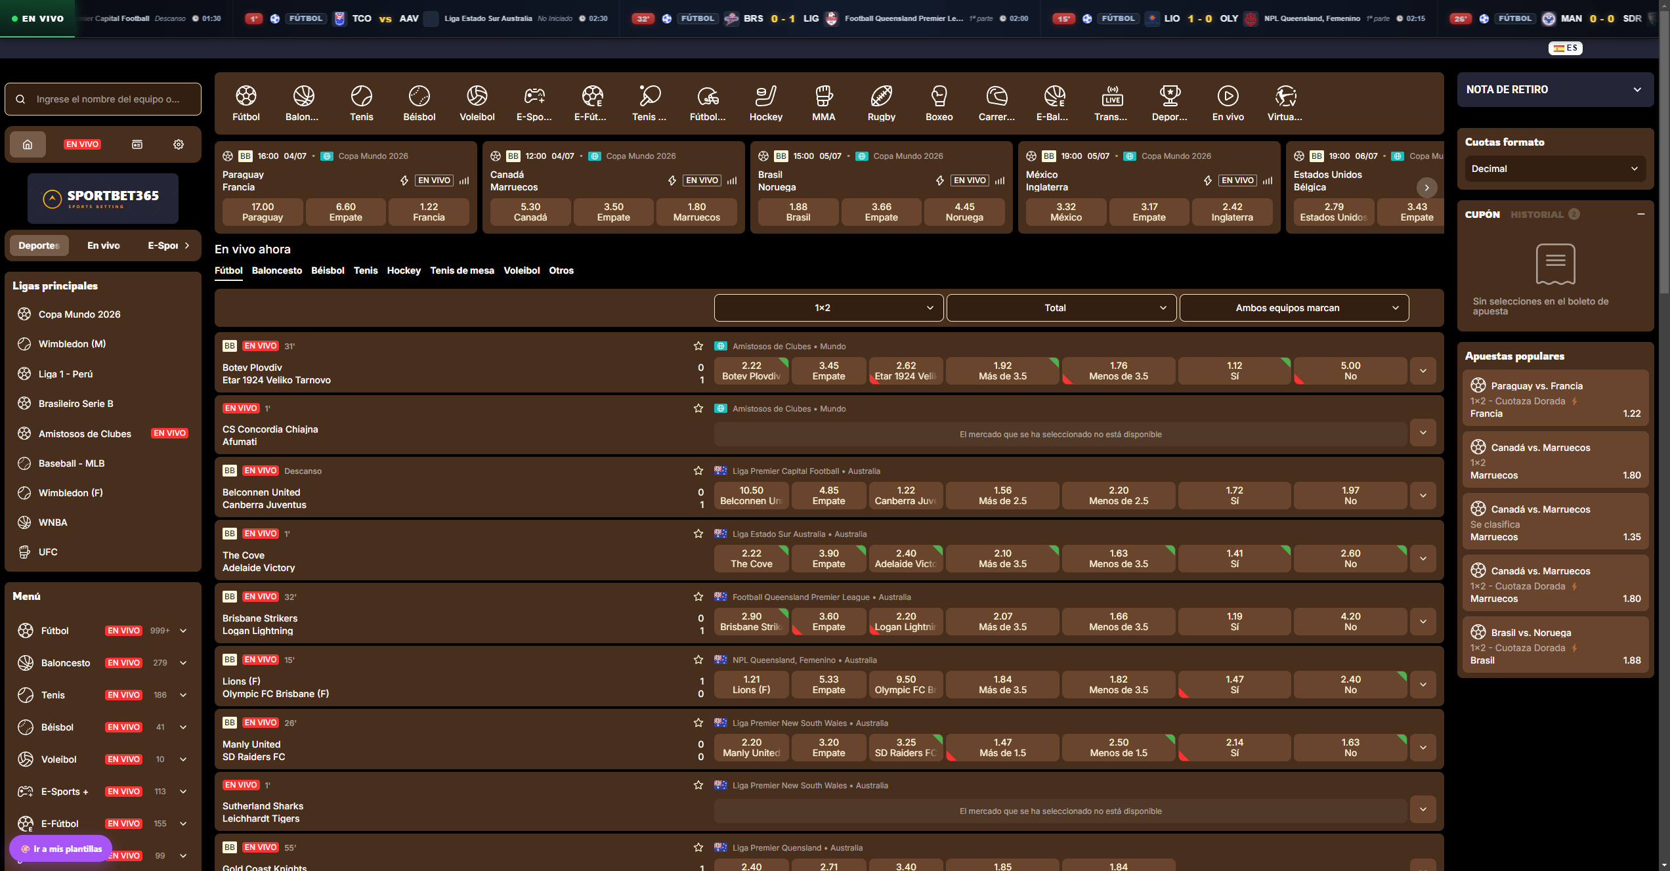Favorite the Brisbane Strikers match

[x=698, y=597]
